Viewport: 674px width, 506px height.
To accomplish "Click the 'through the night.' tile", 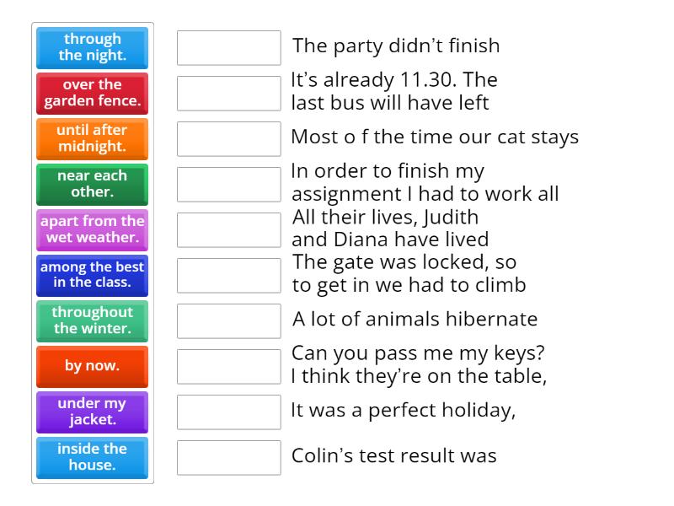I will (93, 47).
